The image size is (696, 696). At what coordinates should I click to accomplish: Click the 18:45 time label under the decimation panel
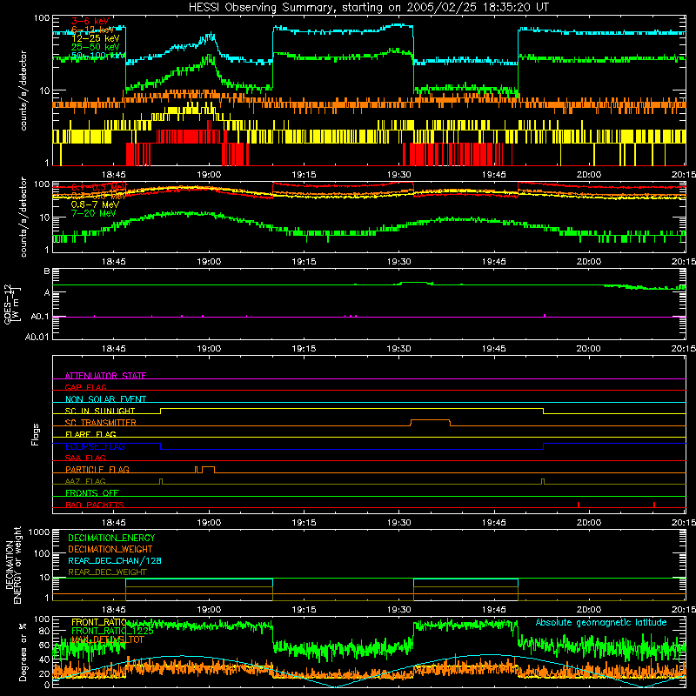[114, 610]
